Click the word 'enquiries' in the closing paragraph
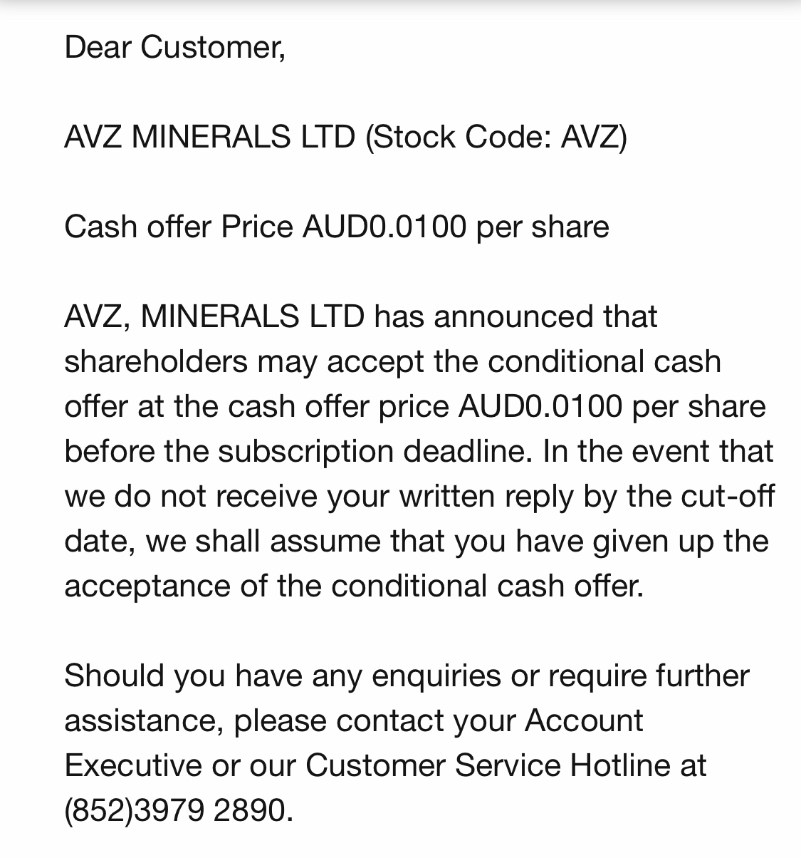The width and height of the screenshot is (801, 858). coord(436,676)
